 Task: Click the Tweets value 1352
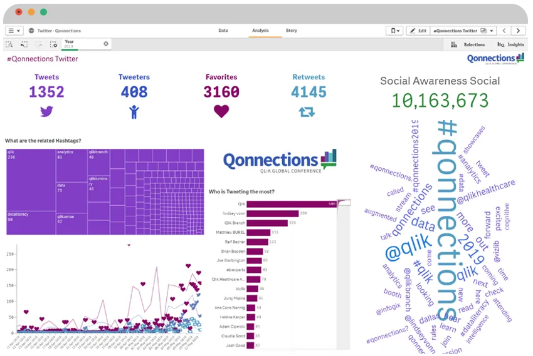click(x=46, y=92)
